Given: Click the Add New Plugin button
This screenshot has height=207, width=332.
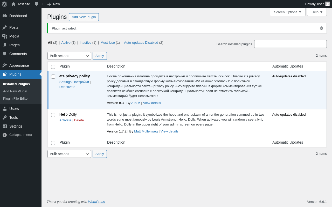Looking at the screenshot, I should pos(84,17).
